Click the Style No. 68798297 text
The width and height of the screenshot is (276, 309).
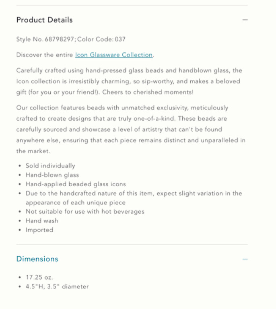coord(45,39)
